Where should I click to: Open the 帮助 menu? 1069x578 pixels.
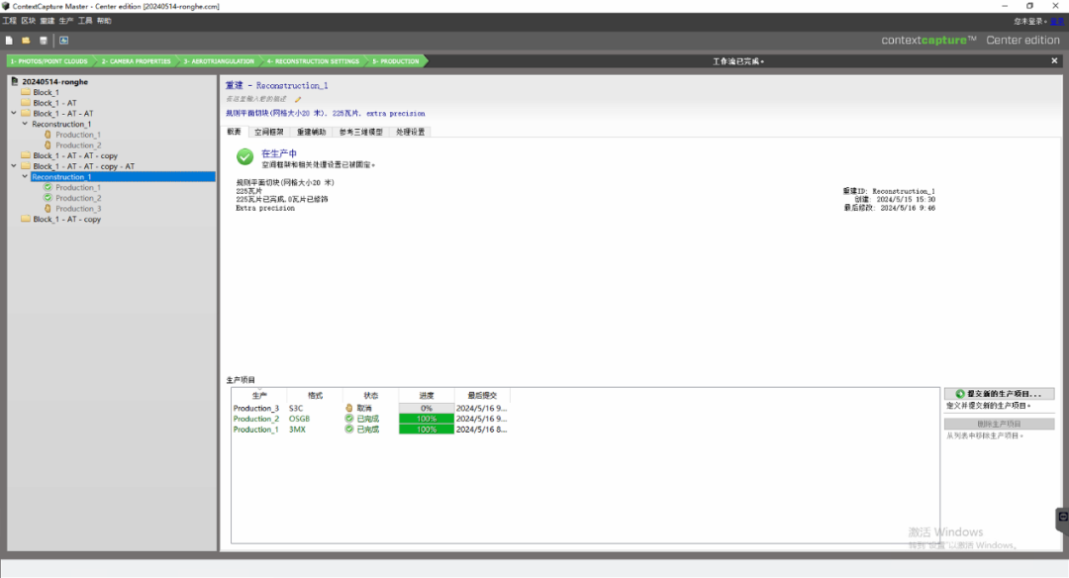104,21
